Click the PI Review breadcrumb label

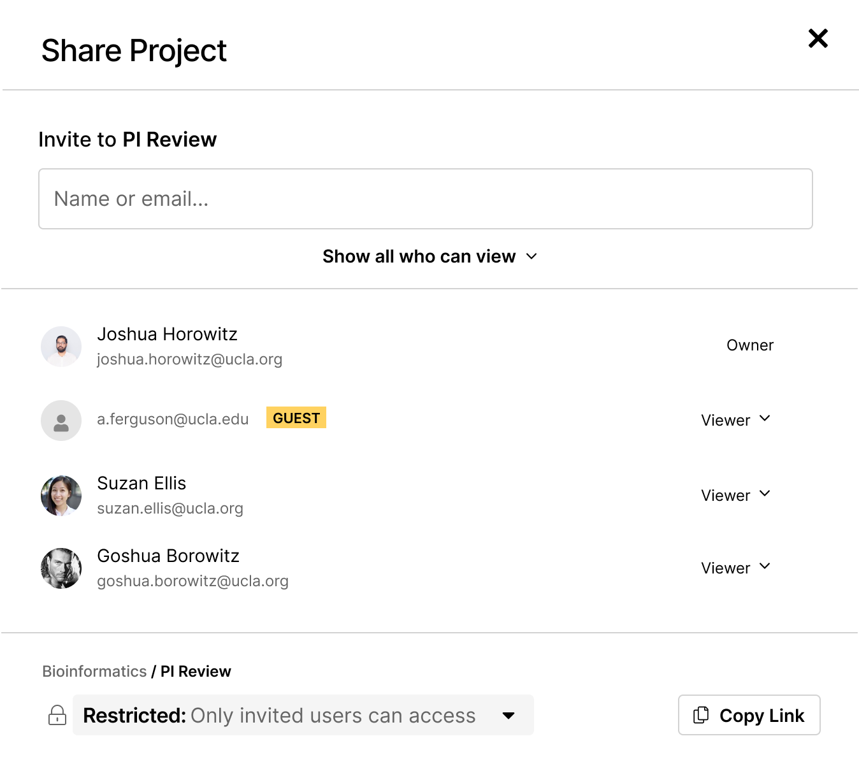(196, 671)
